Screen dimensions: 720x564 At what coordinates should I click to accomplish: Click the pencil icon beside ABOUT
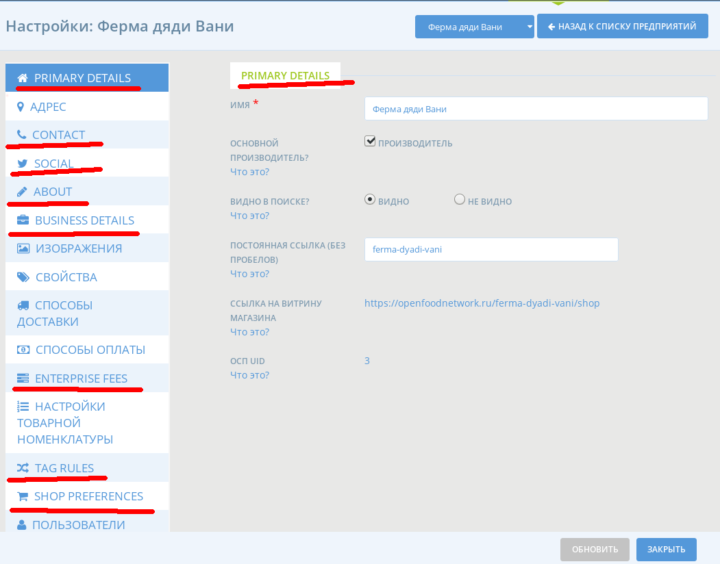[22, 192]
